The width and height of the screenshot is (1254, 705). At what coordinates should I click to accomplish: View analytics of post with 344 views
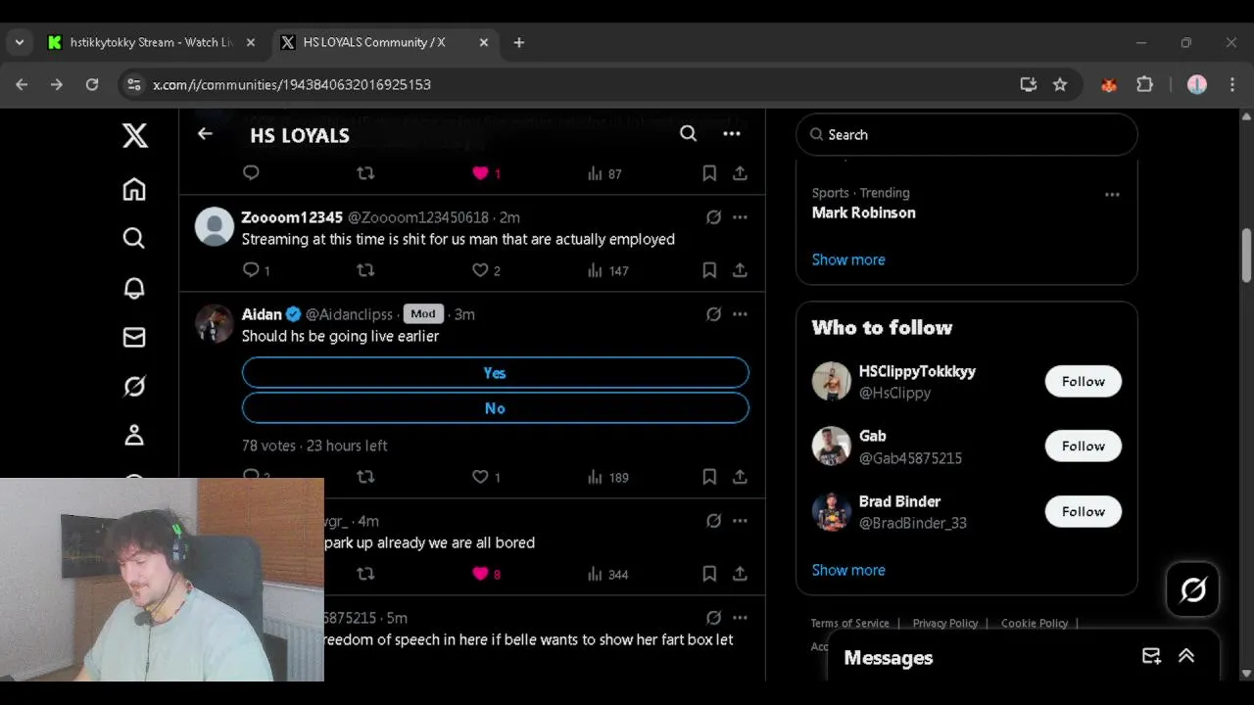[607, 574]
